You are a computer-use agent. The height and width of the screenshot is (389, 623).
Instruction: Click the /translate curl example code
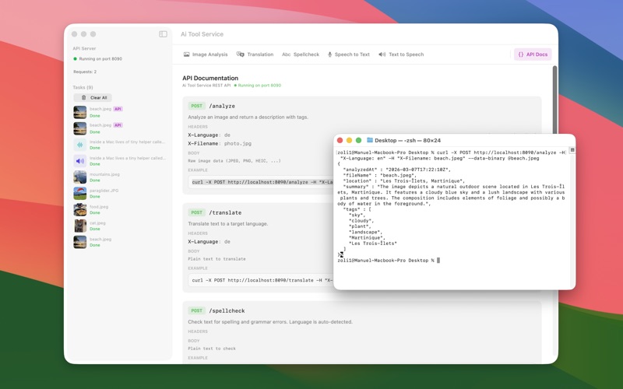tap(262, 280)
